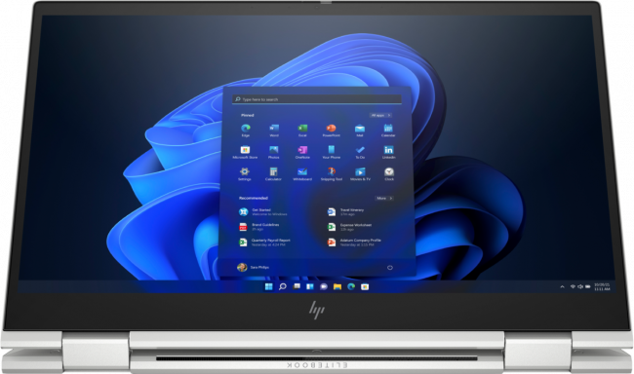Viewport: 634px width, 374px height.
Task: Launch Edge from the taskbar
Action: coord(351,286)
